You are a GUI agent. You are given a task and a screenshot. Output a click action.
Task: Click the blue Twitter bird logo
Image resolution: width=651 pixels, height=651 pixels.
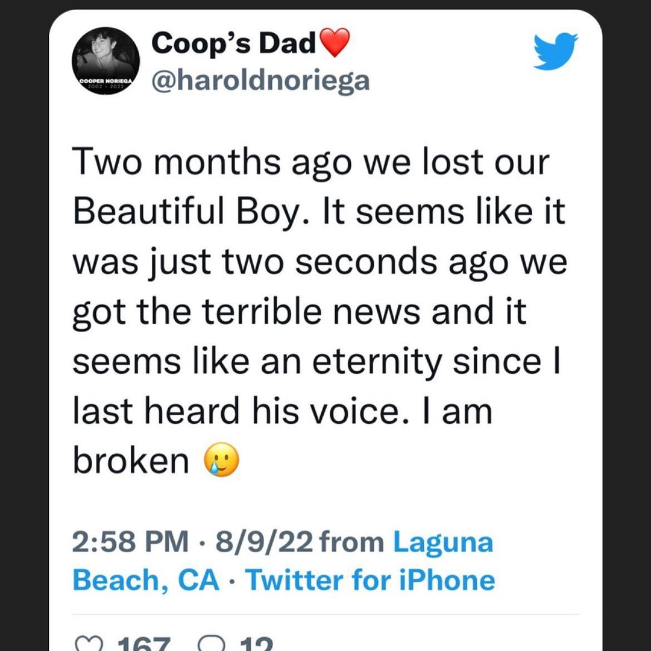555,51
